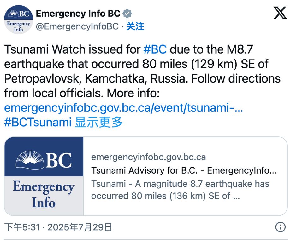Click the card description about magnitude 8.7 earthquake
296x240 pixels.
180,190
